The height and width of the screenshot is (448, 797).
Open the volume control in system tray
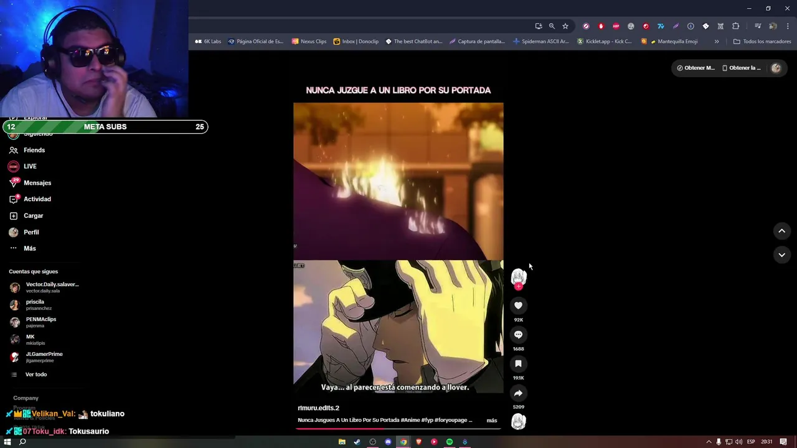tap(738, 442)
